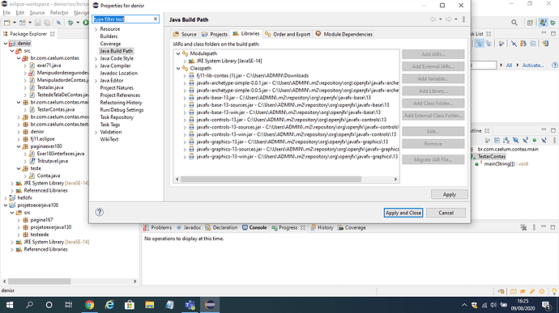Expand JRE System Library under Modulepath
This screenshot has width=559, height=313.
tap(185, 61)
